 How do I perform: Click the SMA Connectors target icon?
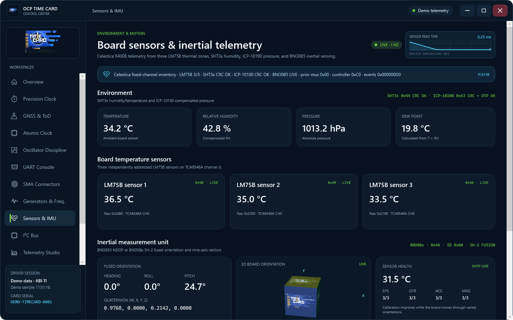tap(14, 184)
